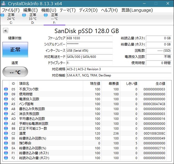Click the masked serial number field
This screenshot has height=164, width=174.
[89, 44]
